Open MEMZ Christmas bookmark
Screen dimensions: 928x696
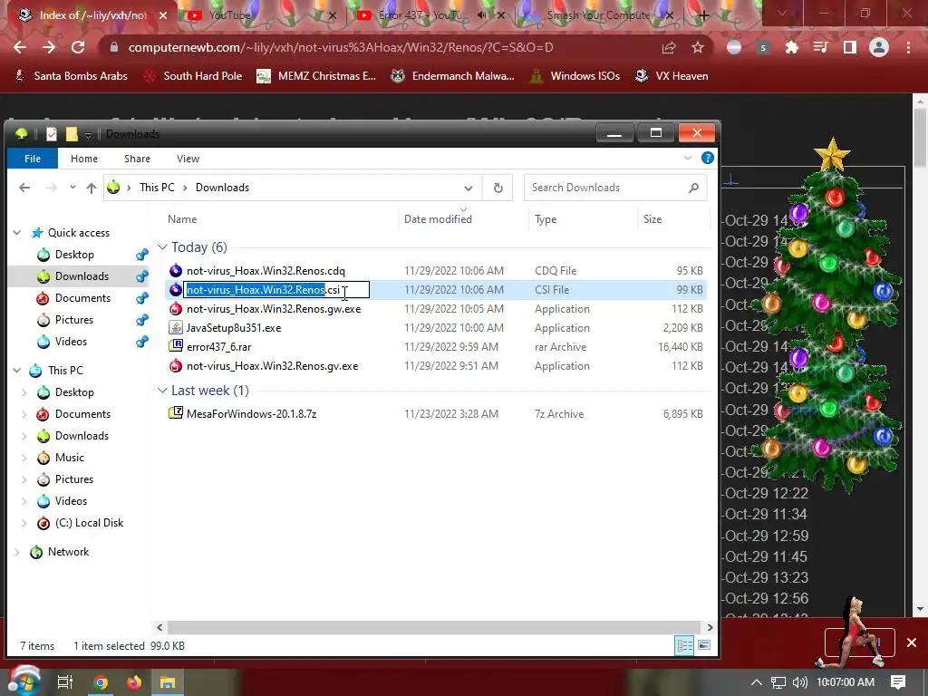tap(316, 76)
